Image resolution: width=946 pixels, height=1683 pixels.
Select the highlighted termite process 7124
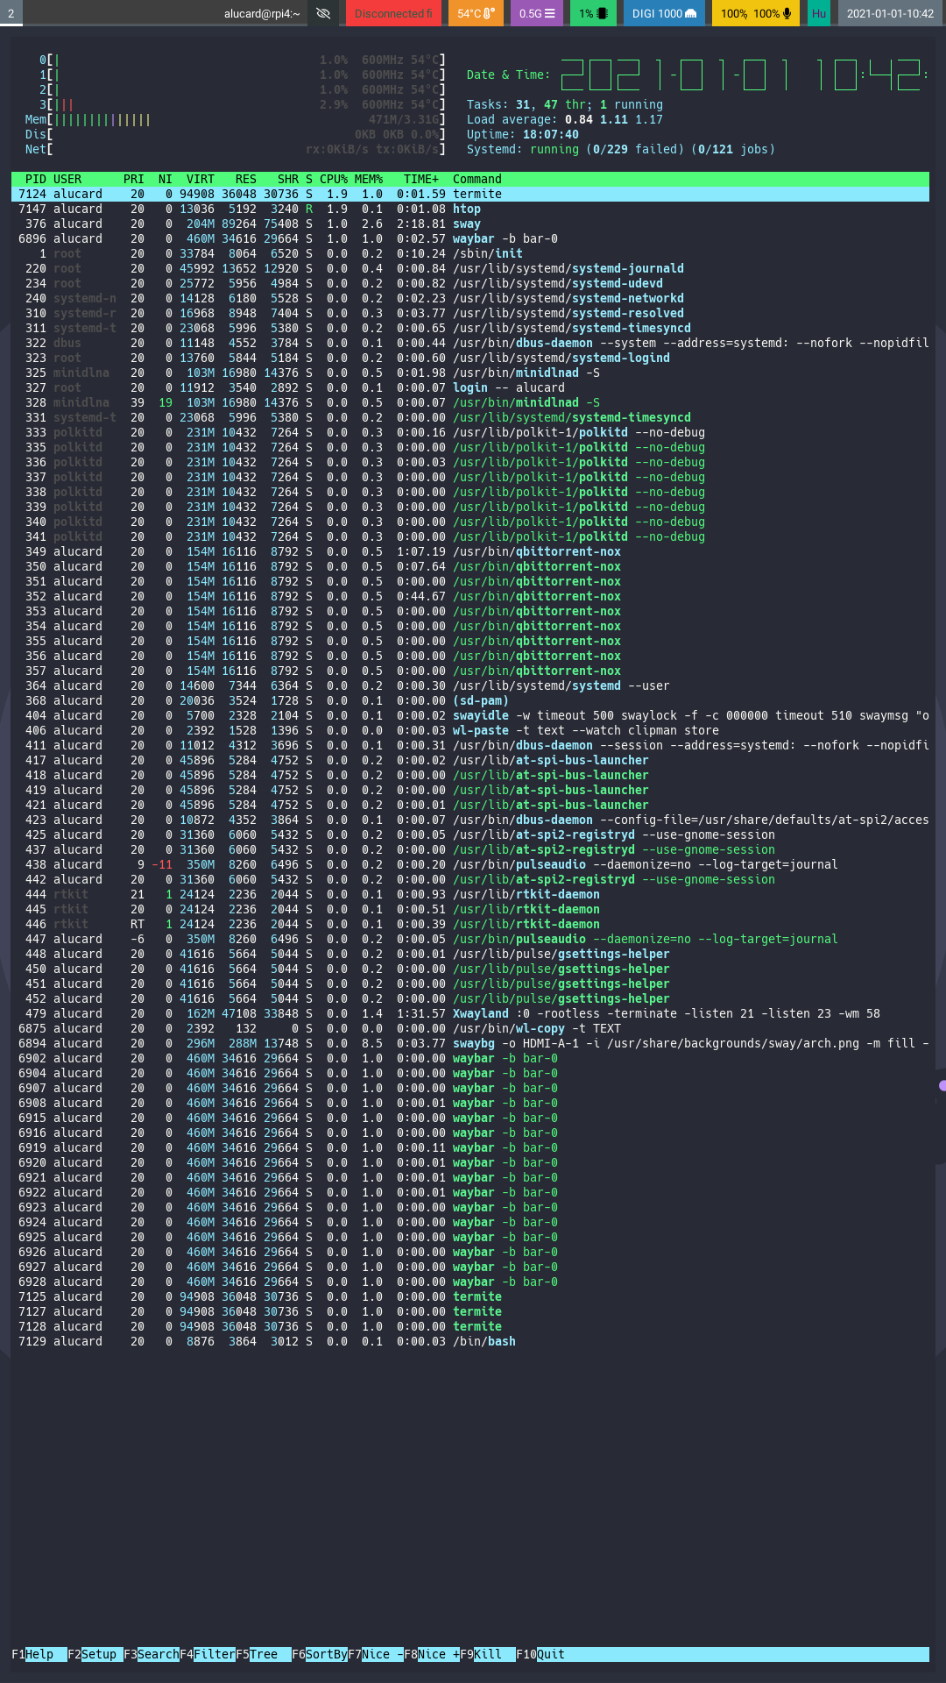(x=470, y=194)
